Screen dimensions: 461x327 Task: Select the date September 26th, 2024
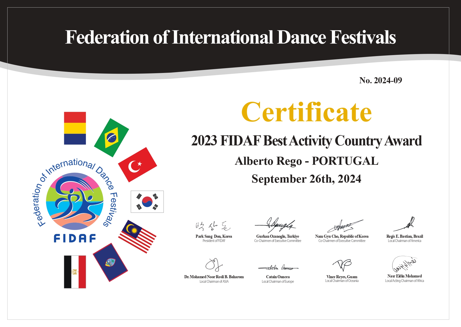(x=306, y=179)
